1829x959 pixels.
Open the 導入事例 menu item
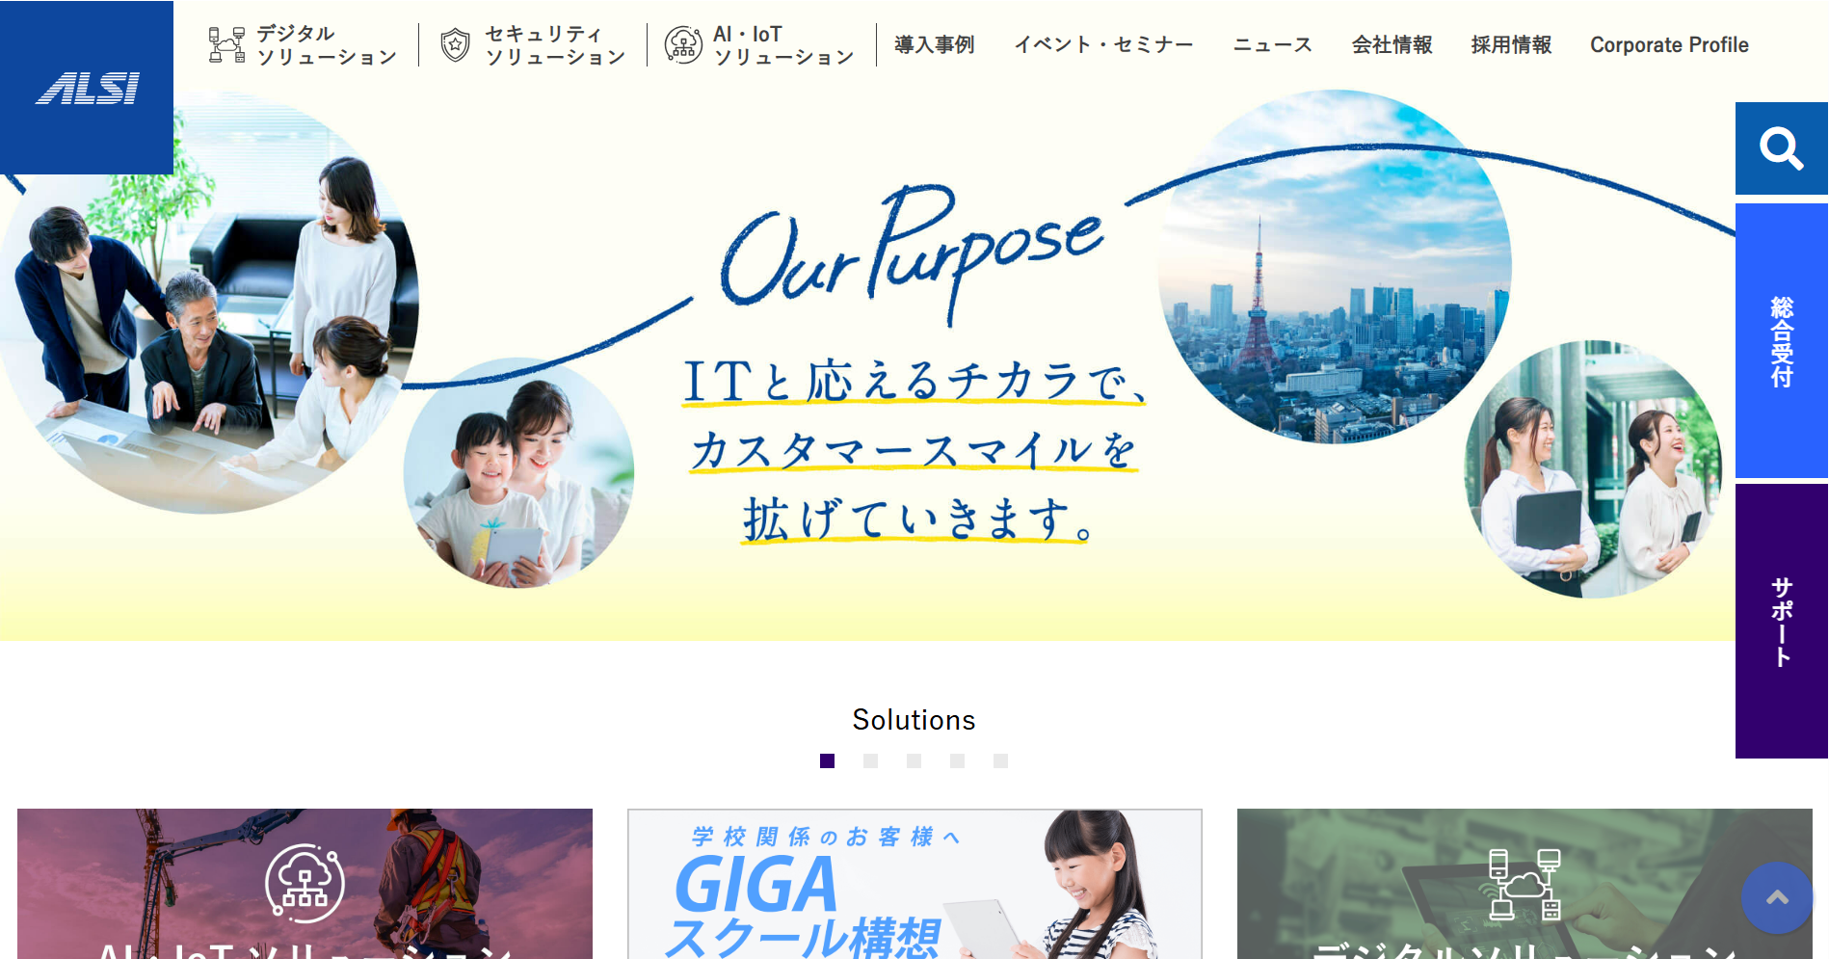934,45
